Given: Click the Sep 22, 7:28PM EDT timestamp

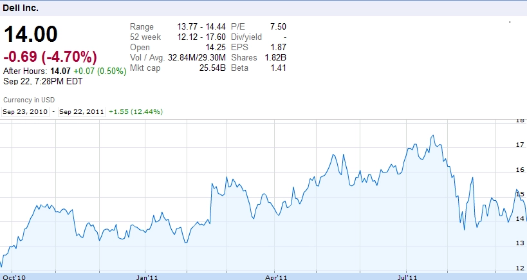Looking at the screenshot, I should [43, 81].
